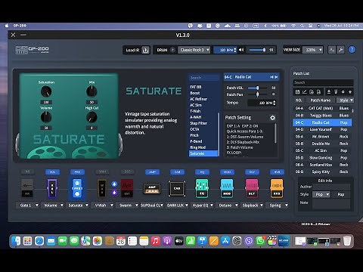The width and height of the screenshot is (363, 272).
Task: Select Ring Mod from the effect list
Action: [x=203, y=147]
